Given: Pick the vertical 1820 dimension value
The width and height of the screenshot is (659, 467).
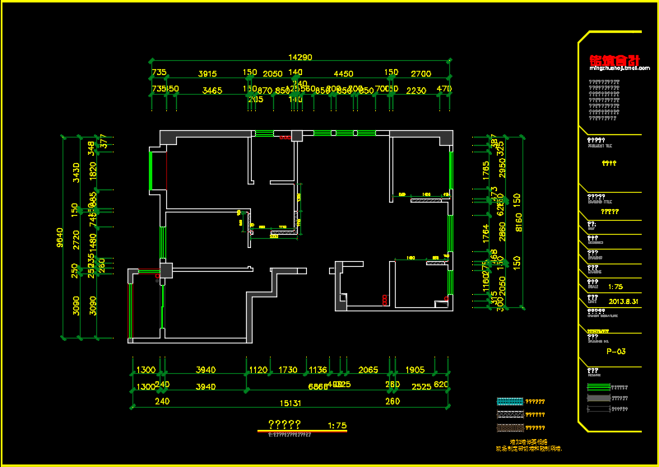Looking at the screenshot, I should (93, 171).
